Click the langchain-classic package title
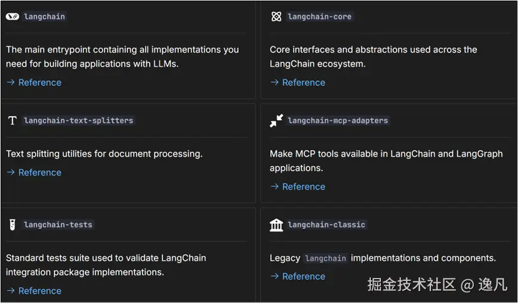This screenshot has height=303, width=518. (326, 225)
